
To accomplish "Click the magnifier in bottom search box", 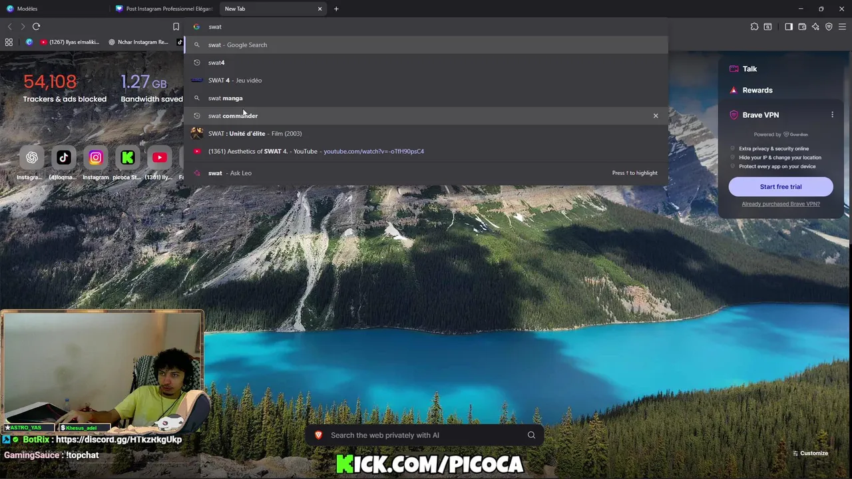I will 531,435.
